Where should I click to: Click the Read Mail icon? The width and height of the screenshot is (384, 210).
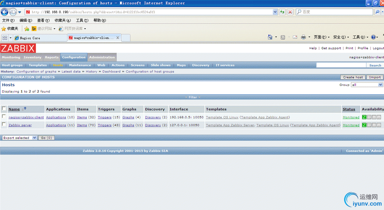pos(295,37)
